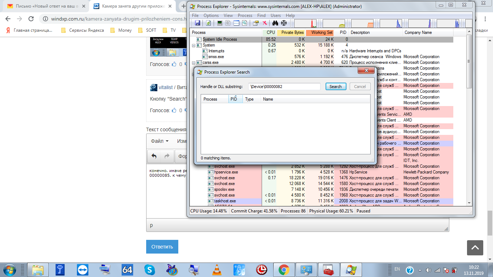Switch to Chrome in the taskbar
This screenshot has width=493, height=277.
284,270
